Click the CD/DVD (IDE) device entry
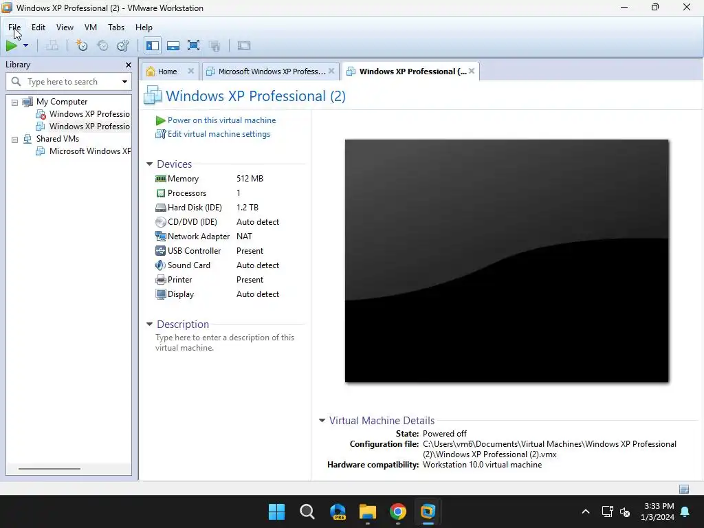 tap(192, 222)
